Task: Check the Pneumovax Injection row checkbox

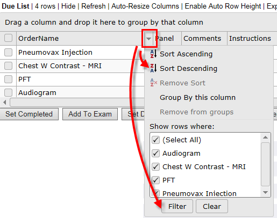Action: click(x=8, y=53)
